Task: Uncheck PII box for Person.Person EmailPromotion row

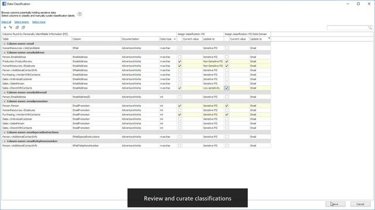Action: tap(180, 106)
